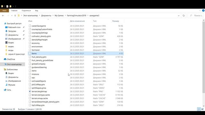Go to Документы in breadcrumb path
The width and height of the screenshot is (205, 115).
tap(46, 16)
